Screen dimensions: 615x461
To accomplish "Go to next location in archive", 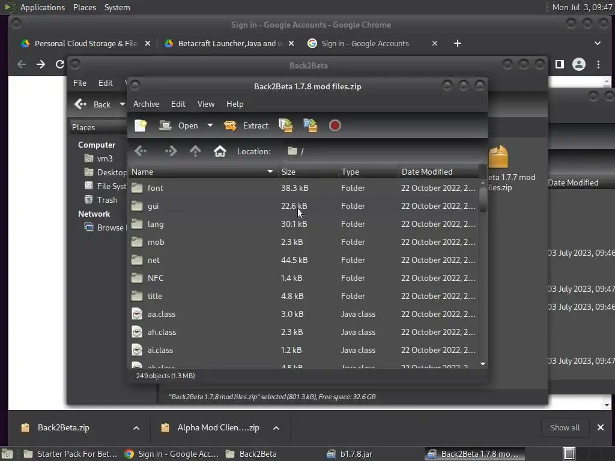I will (171, 151).
